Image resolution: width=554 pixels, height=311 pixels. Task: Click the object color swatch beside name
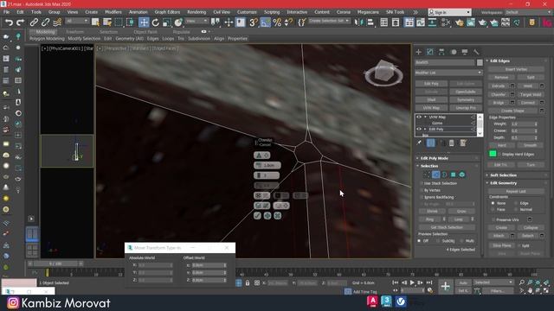[x=480, y=62]
